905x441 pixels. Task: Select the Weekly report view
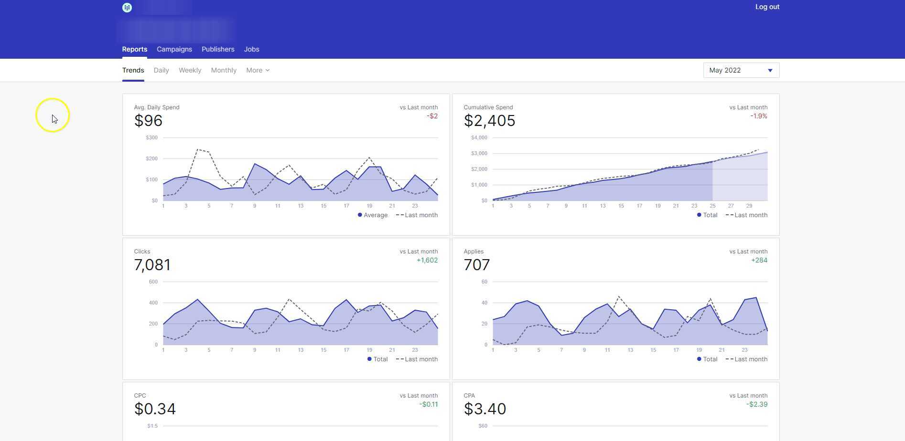pos(190,70)
